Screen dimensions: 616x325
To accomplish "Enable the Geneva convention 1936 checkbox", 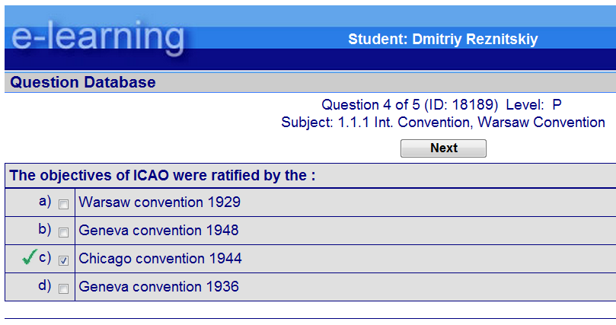I will 64,288.
